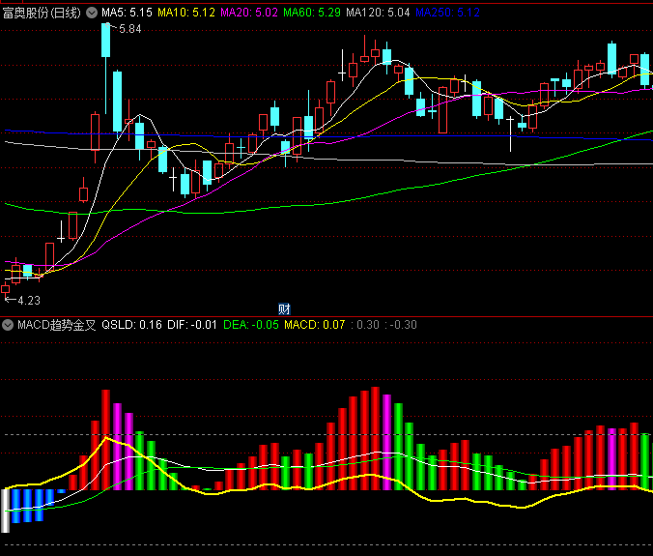
Task: Click the 5.84 high price label
Action: [130, 29]
